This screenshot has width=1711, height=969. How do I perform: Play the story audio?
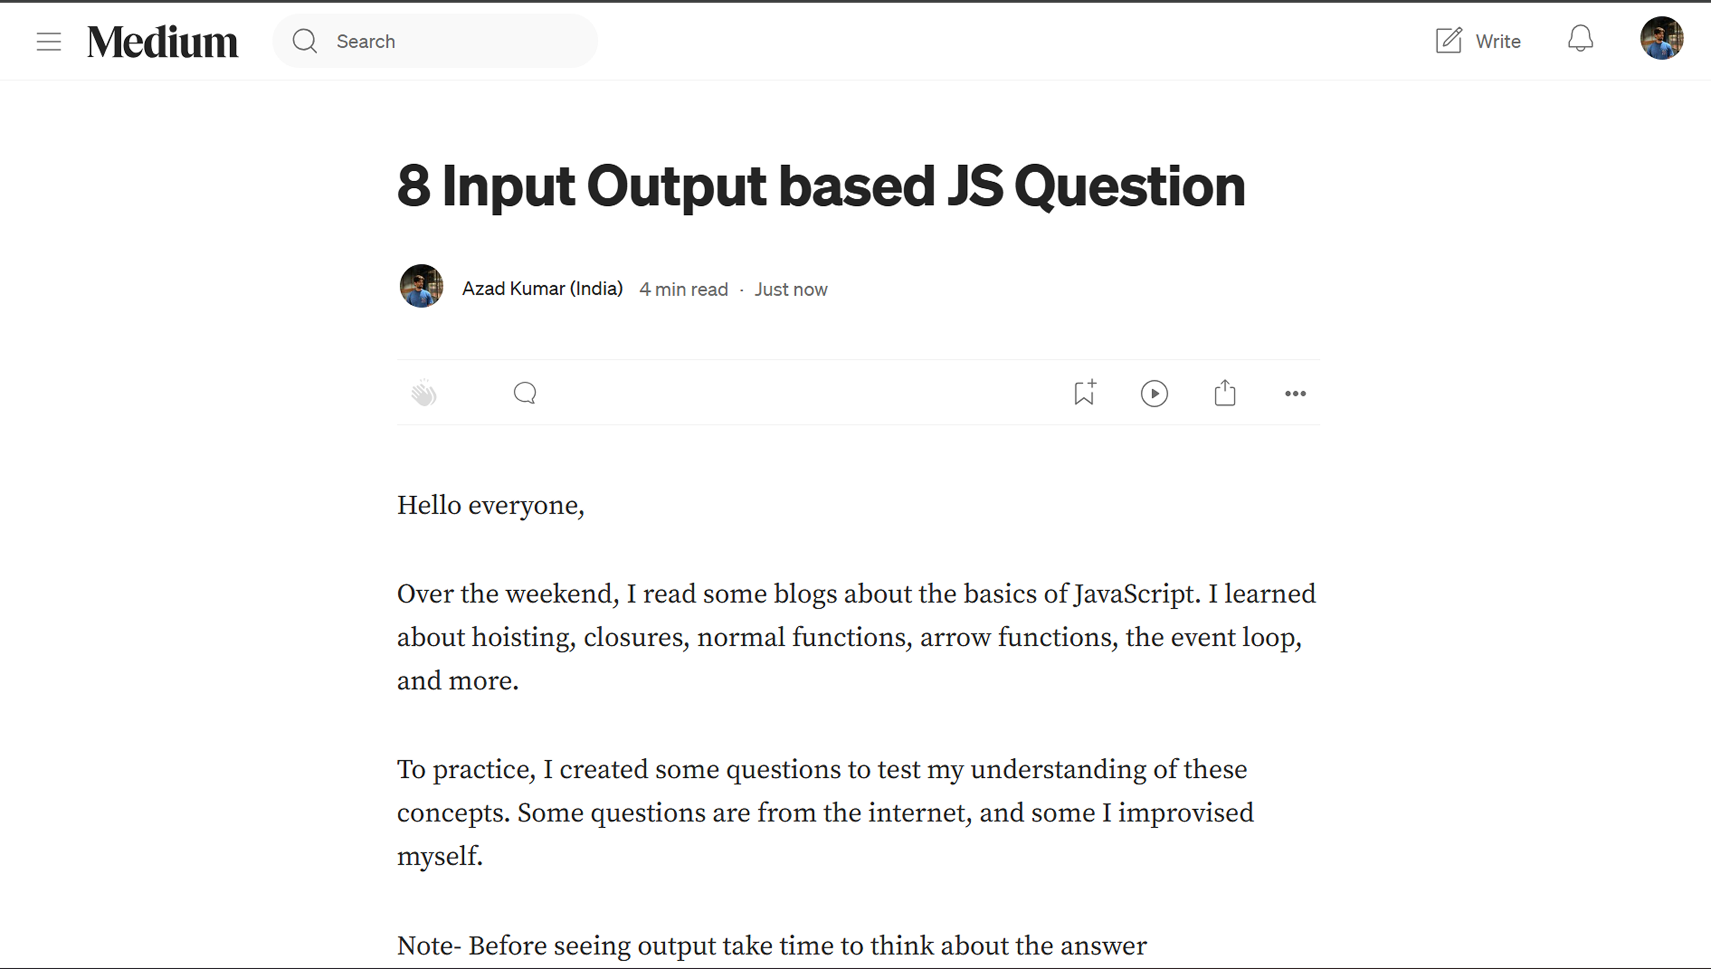point(1154,393)
